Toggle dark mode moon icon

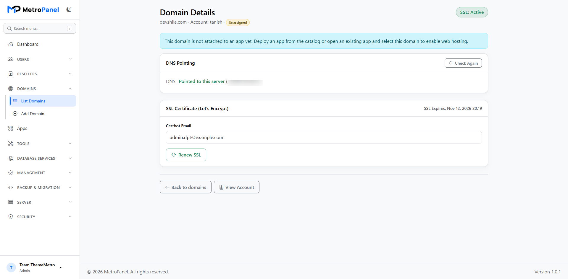point(69,10)
